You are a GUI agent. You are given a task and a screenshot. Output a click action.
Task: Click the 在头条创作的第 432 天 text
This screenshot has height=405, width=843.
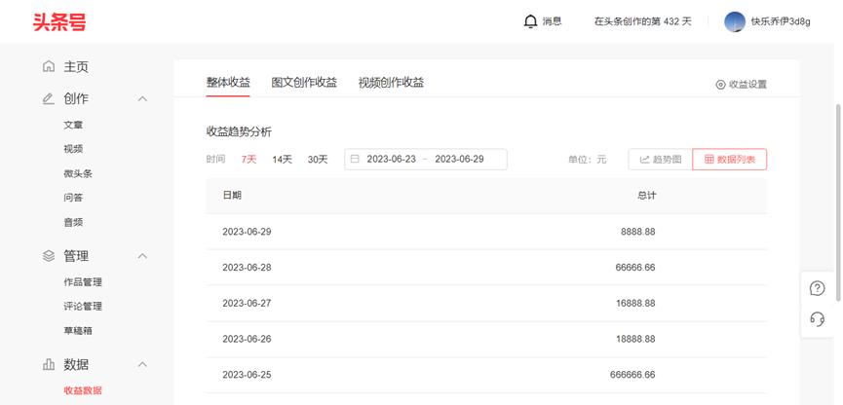tap(643, 21)
